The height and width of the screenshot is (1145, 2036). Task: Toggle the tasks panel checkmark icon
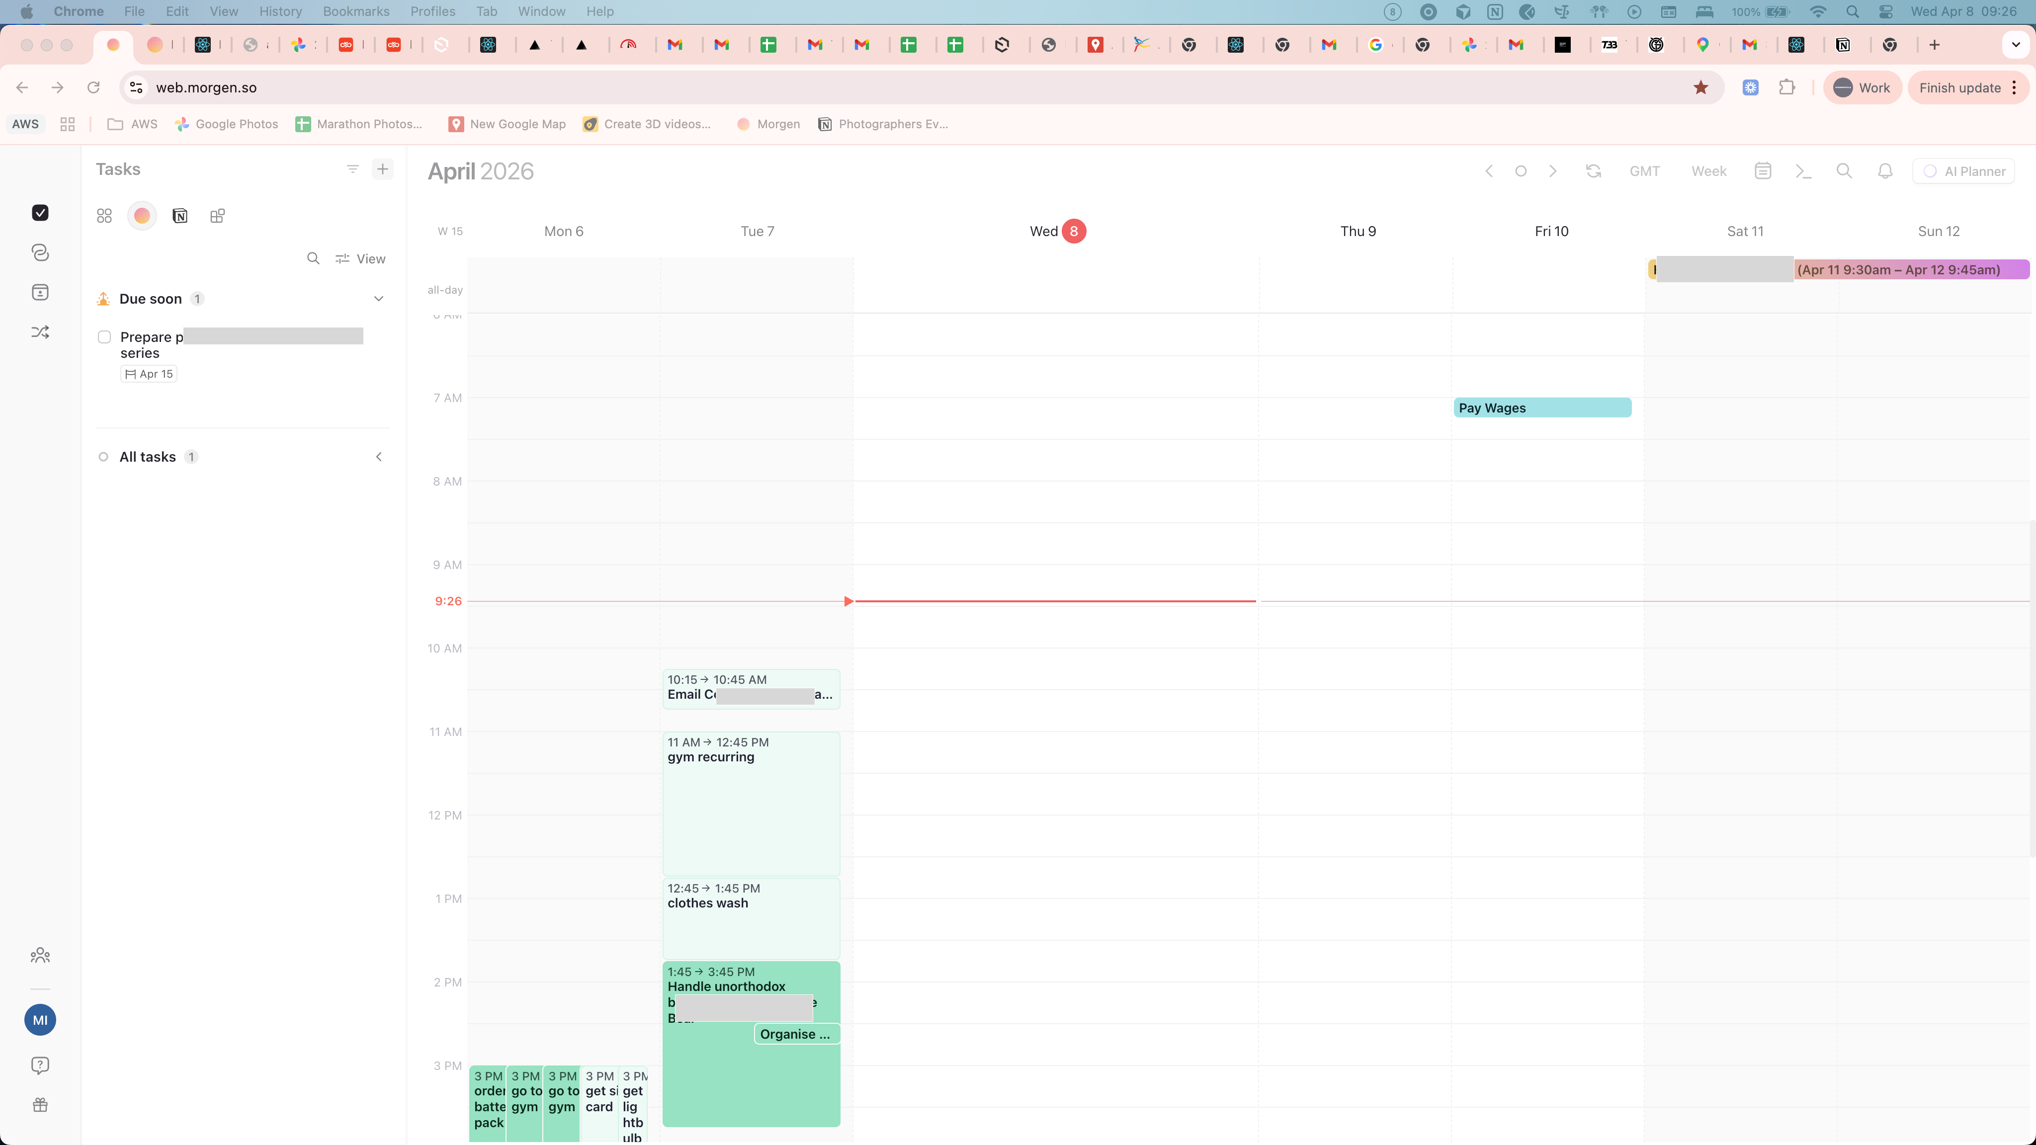click(x=40, y=213)
